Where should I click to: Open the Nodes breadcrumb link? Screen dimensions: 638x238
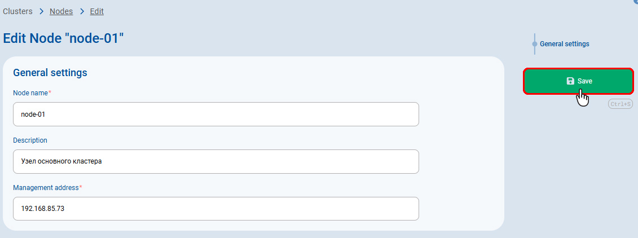61,11
